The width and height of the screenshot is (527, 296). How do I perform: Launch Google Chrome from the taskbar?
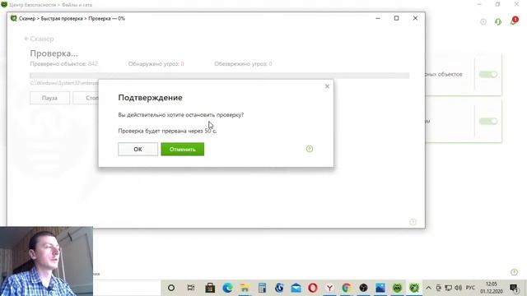(347, 288)
